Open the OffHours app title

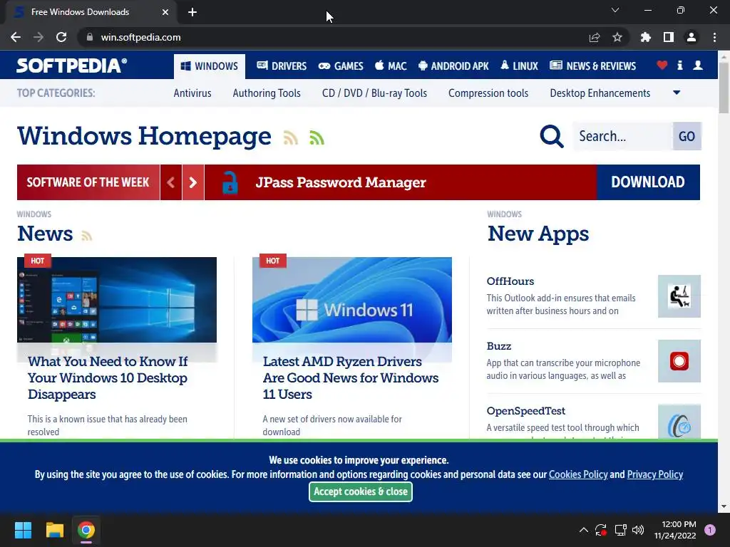(510, 281)
